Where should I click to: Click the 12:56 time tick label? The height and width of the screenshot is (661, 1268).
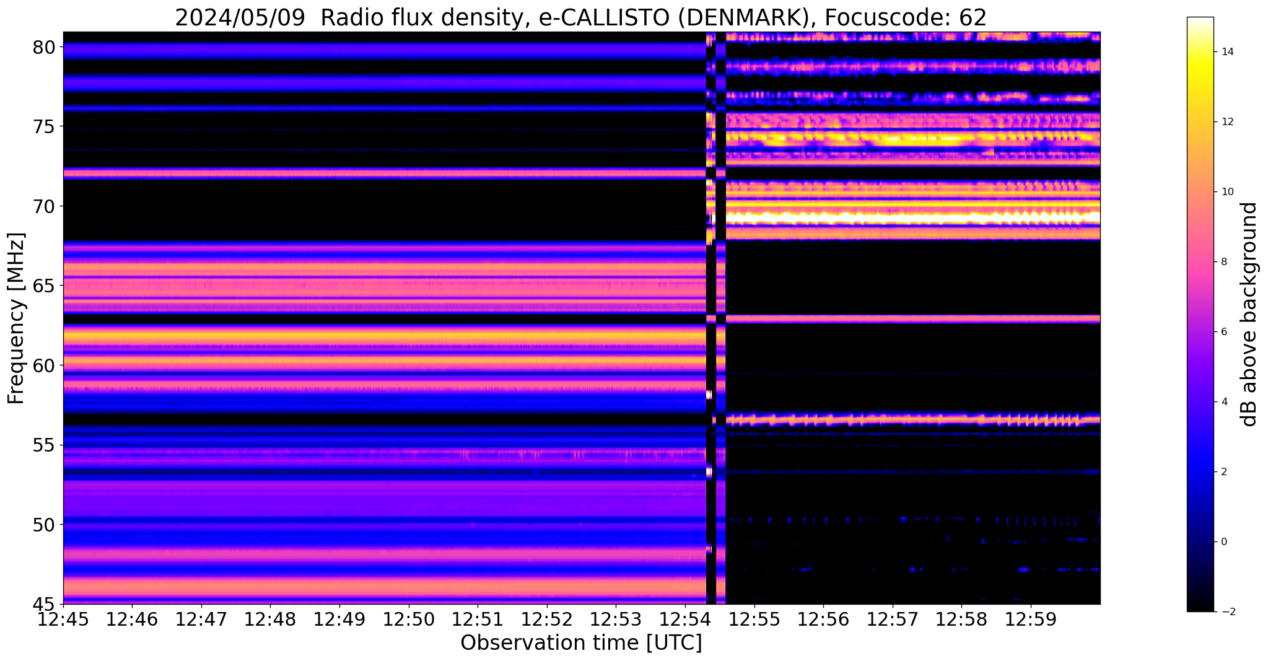[x=823, y=619]
